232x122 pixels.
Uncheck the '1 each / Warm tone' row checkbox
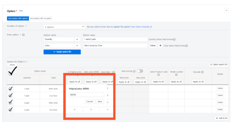pyautogui.click(x=10, y=89)
